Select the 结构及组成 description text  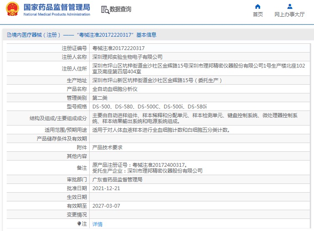pos(195,118)
